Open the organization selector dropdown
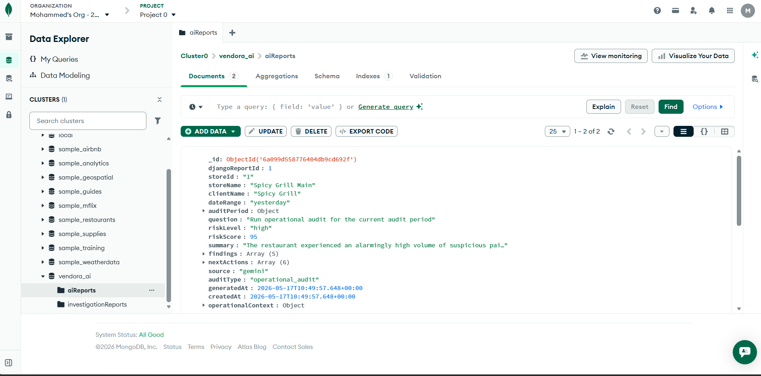This screenshot has width=761, height=376. pyautogui.click(x=70, y=15)
